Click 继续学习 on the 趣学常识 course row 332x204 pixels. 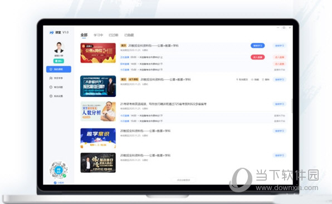(280, 131)
